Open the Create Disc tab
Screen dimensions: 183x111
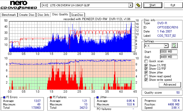click(x=27, y=15)
